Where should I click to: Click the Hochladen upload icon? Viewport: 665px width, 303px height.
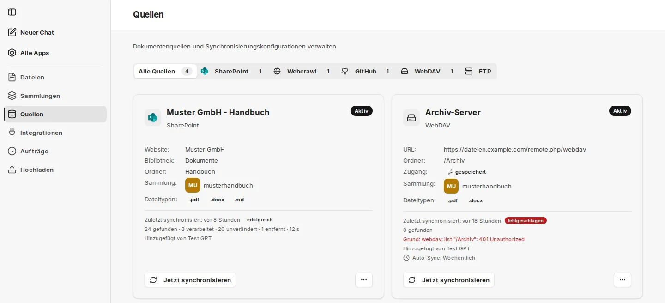click(12, 170)
